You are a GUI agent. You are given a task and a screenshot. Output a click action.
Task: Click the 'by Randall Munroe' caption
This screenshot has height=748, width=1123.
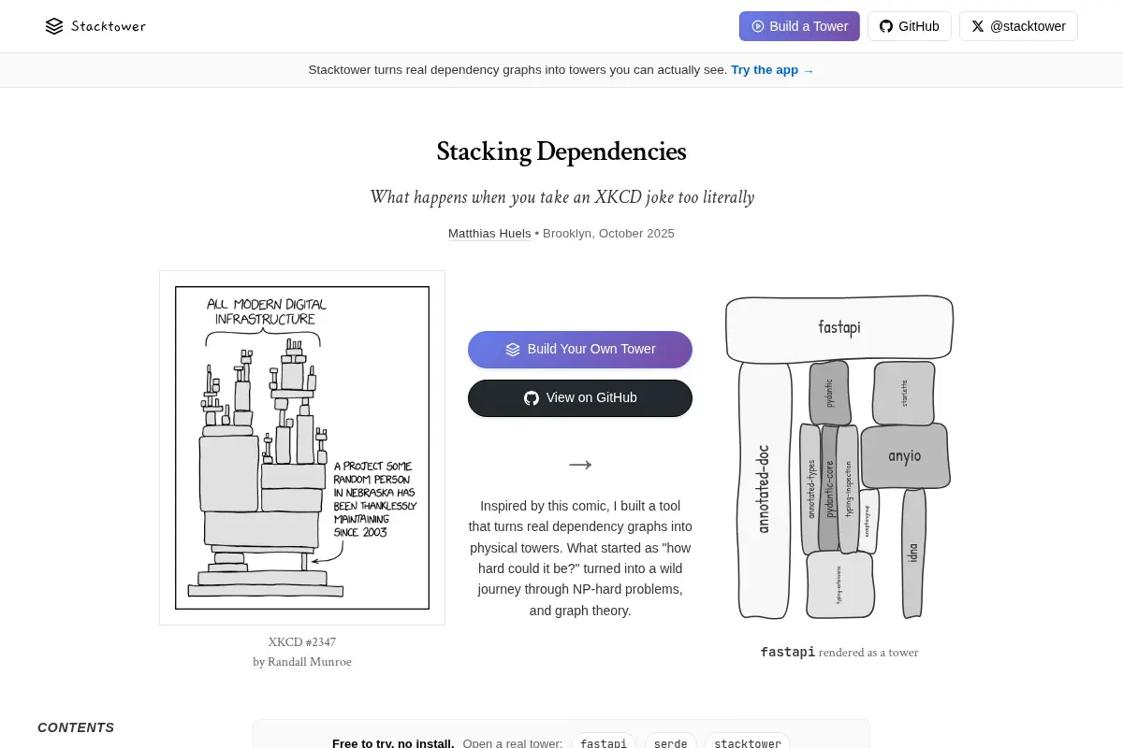(x=302, y=662)
